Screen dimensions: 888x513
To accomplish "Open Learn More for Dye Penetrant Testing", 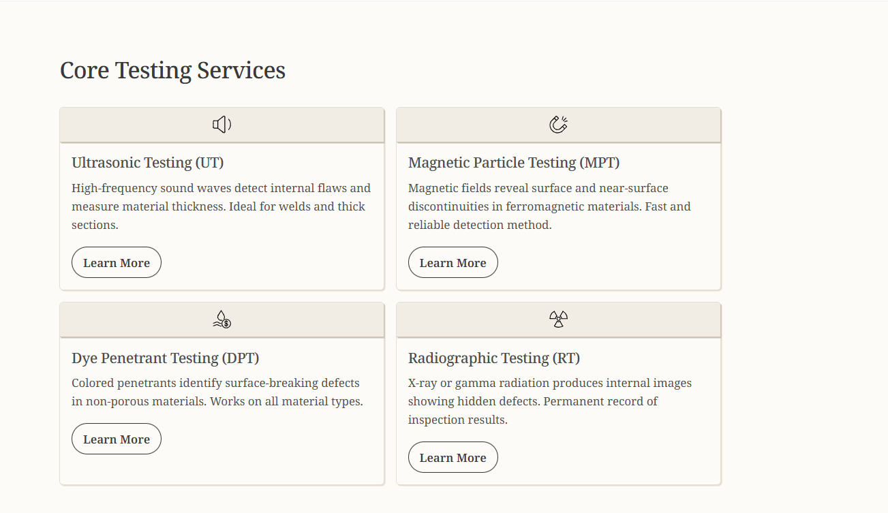I will (117, 439).
